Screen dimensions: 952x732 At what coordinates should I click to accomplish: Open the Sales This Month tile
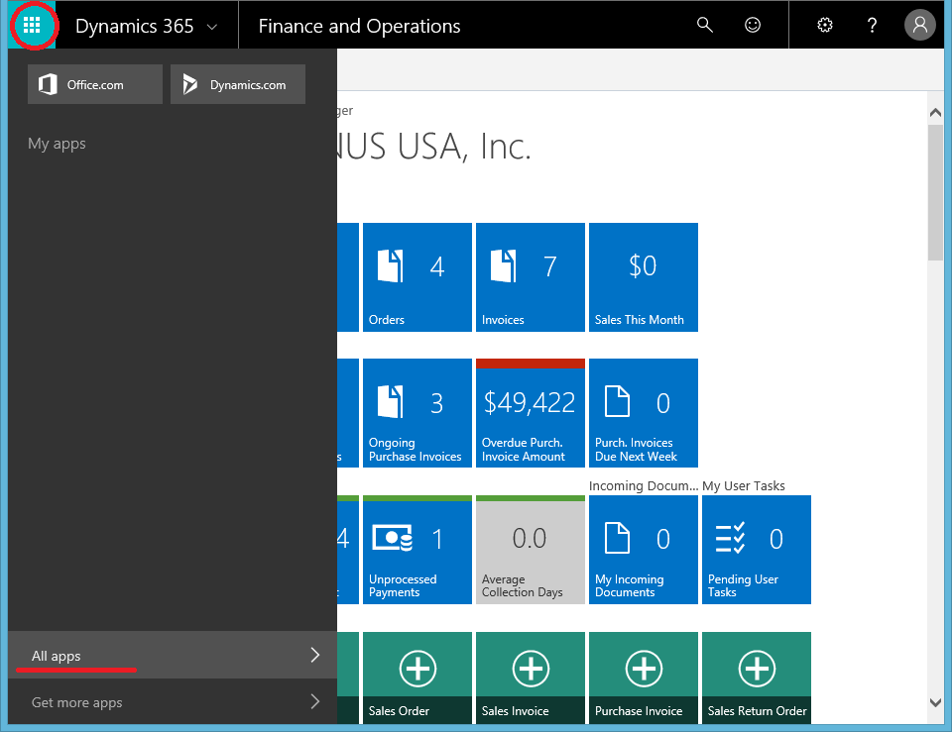(x=643, y=277)
